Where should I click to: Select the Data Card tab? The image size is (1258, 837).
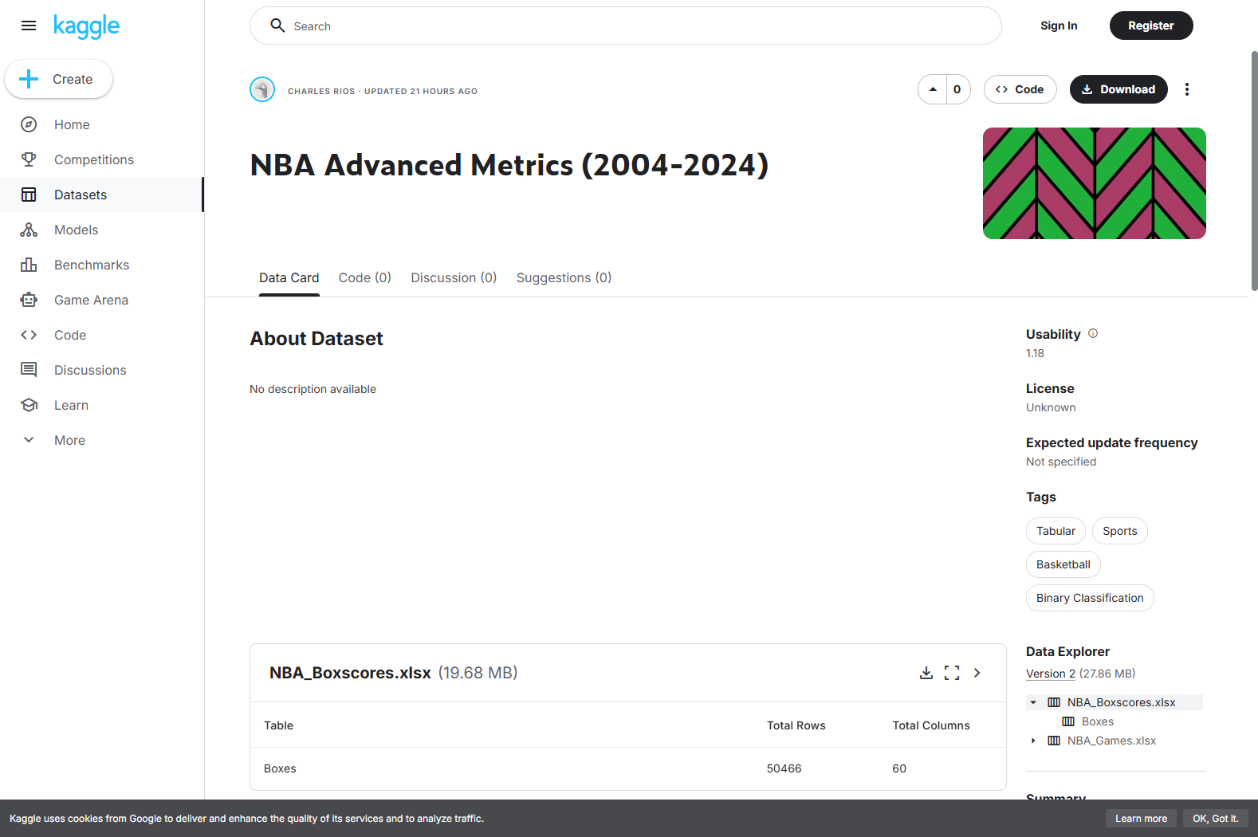[x=289, y=277]
